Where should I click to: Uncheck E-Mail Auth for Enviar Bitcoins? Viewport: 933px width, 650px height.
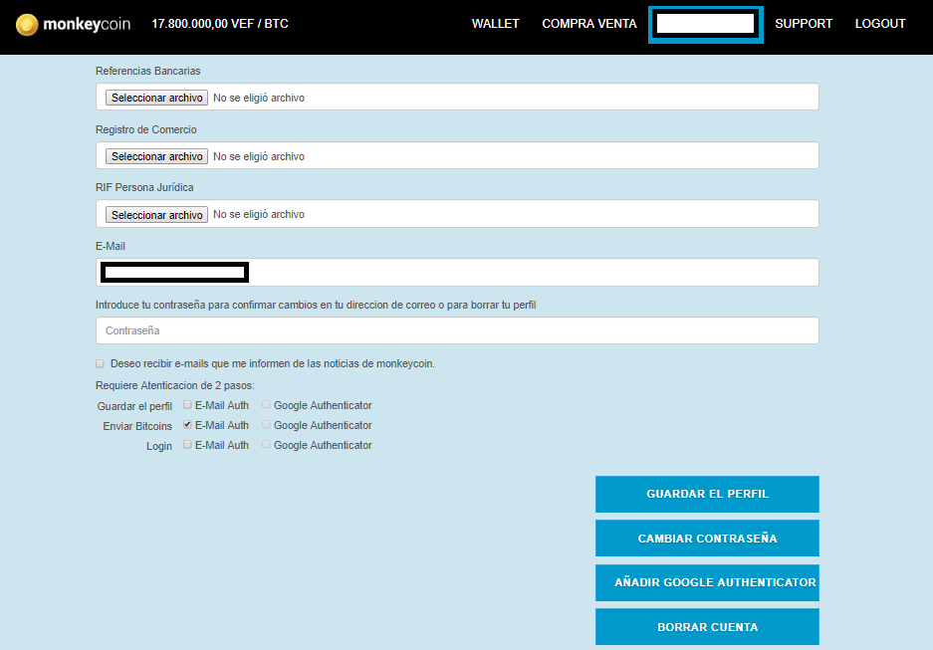(187, 425)
